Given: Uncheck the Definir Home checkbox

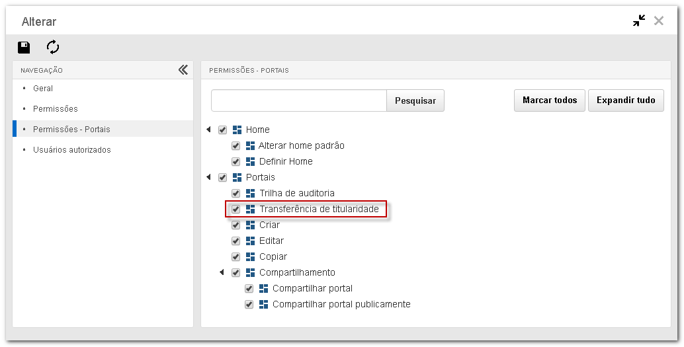Looking at the screenshot, I should click(235, 162).
